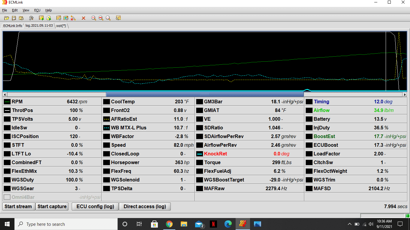Switch to the log.2021.09.11-03 tab
This screenshot has height=230, width=410.
[39, 26]
